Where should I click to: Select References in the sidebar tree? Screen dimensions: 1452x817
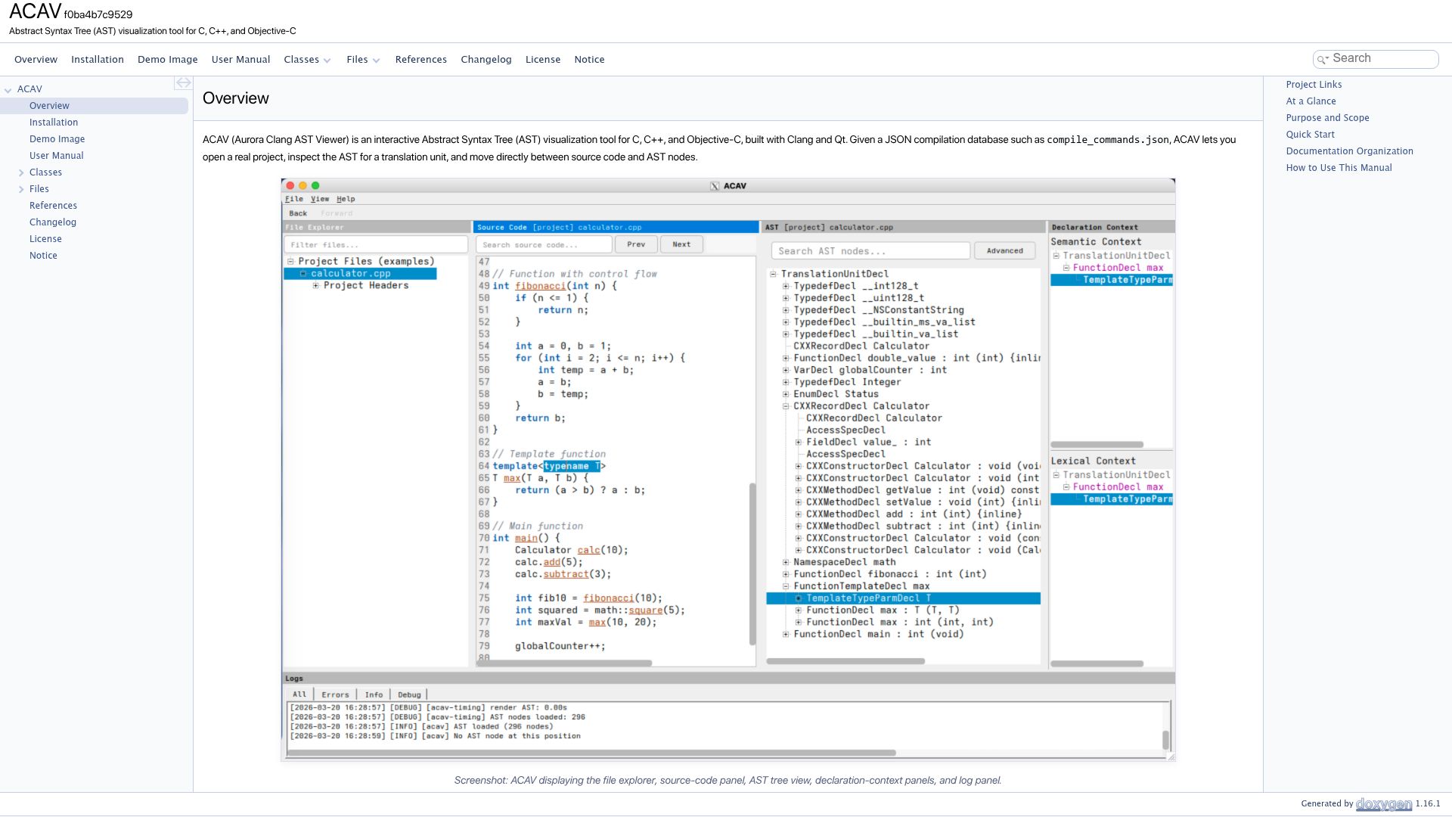coord(53,206)
